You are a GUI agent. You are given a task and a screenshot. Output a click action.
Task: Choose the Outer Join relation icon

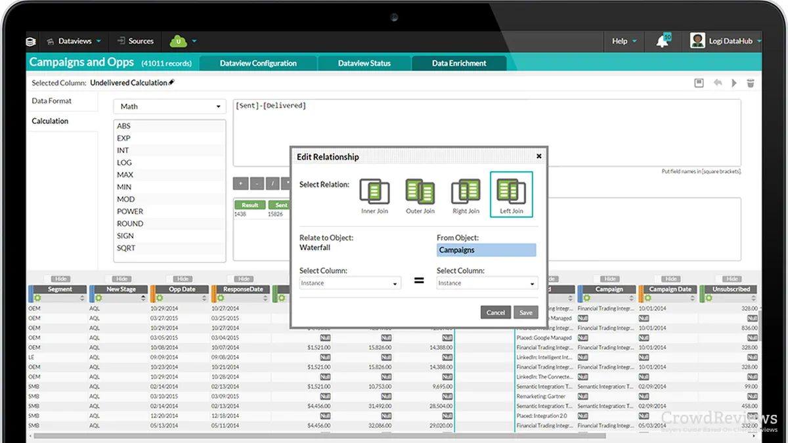[x=420, y=192]
